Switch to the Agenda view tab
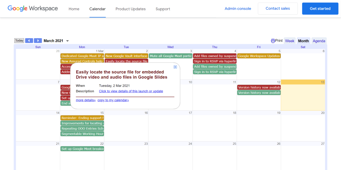The image size is (341, 170). coord(319,41)
